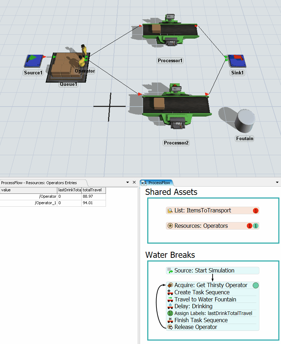The image size is (281, 344).
Task: Open the ProcessFlow panel dropdown arrow
Action: [x=277, y=182]
